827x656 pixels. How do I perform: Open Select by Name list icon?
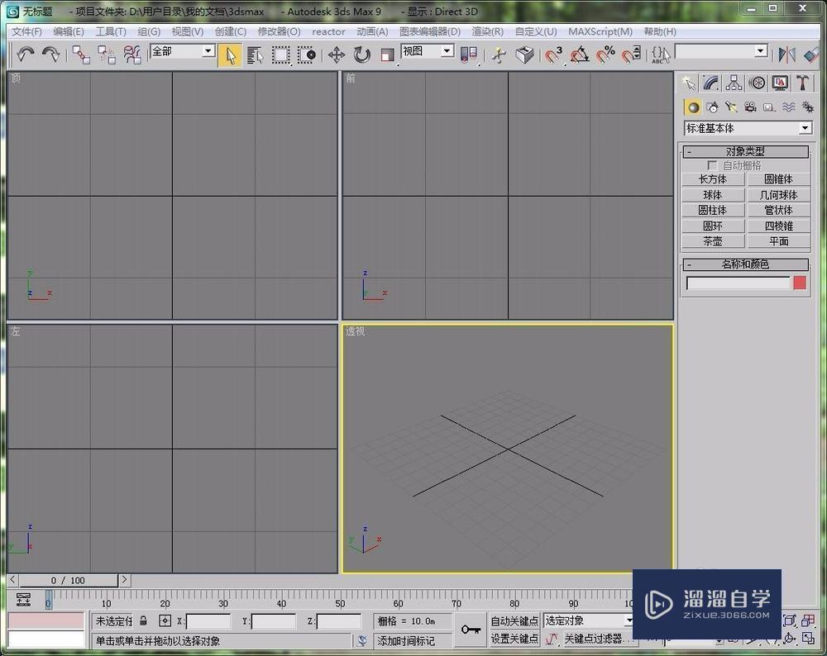coord(255,55)
